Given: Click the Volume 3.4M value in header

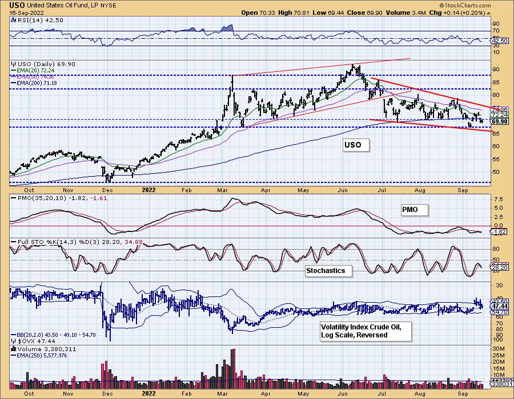Looking at the screenshot, I should pos(405,13).
